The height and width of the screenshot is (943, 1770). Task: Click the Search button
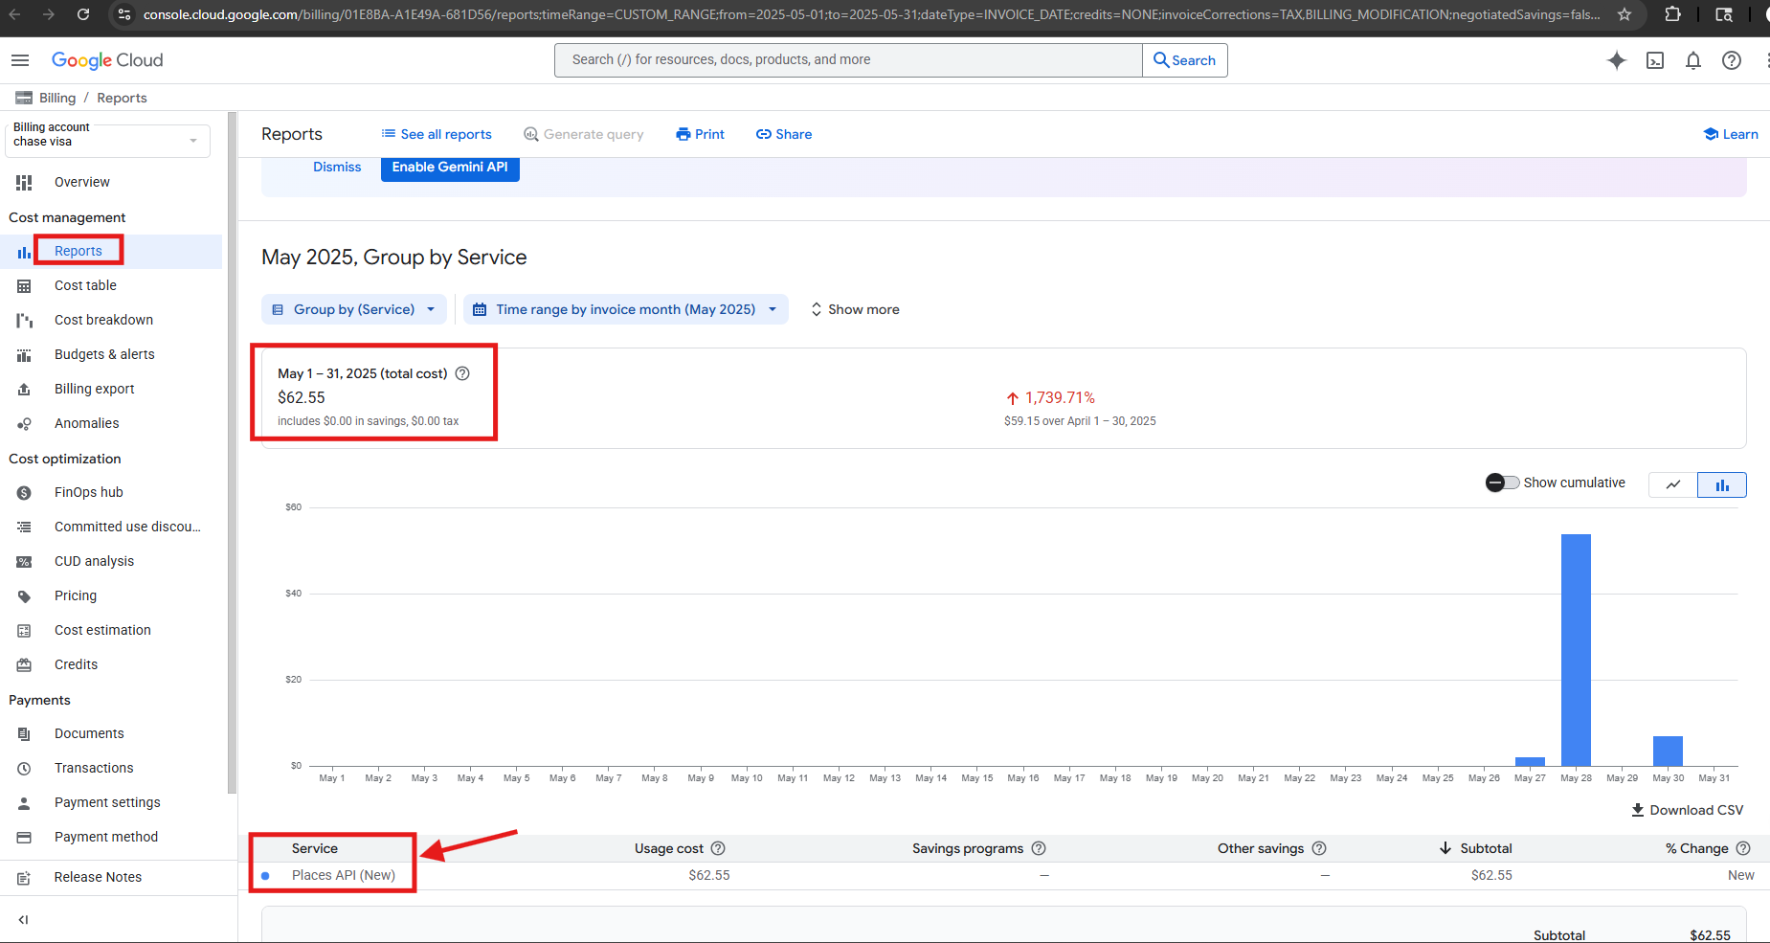click(x=1185, y=60)
